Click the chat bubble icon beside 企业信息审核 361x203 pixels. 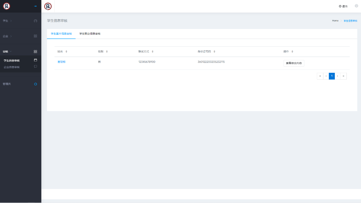click(36, 67)
